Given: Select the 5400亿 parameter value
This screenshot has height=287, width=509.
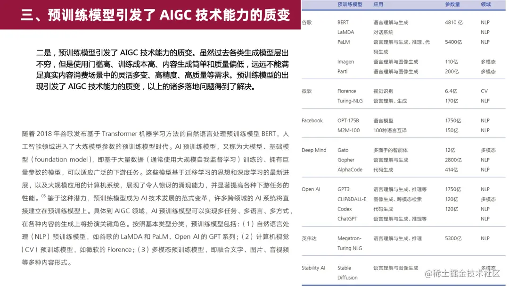Looking at the screenshot, I should pos(453,42).
